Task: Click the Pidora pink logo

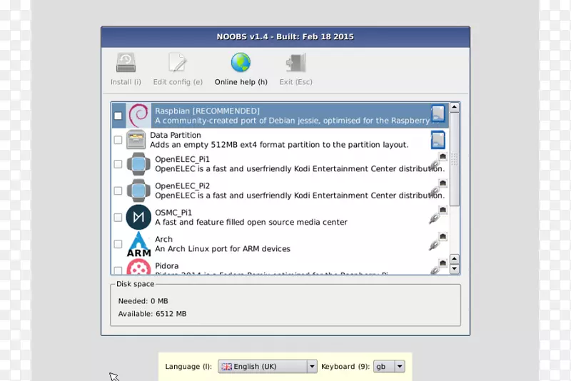Action: coord(138,267)
